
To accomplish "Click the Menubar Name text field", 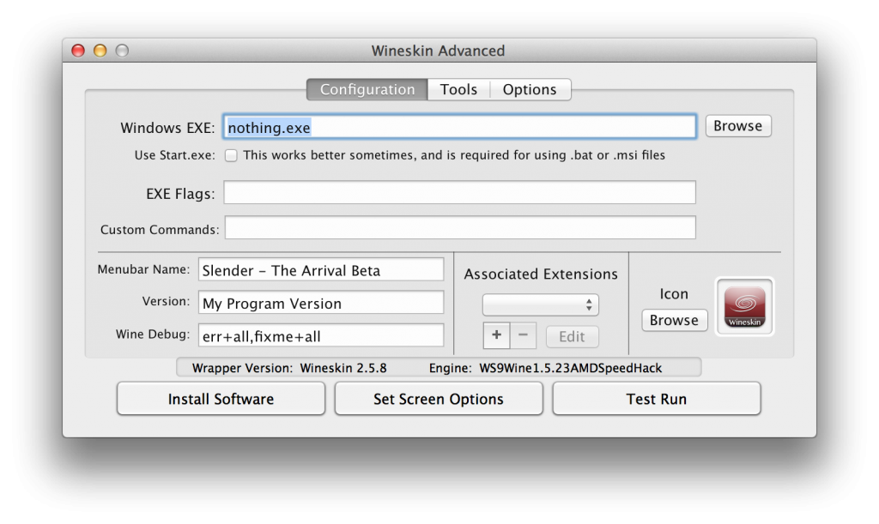I will point(321,270).
